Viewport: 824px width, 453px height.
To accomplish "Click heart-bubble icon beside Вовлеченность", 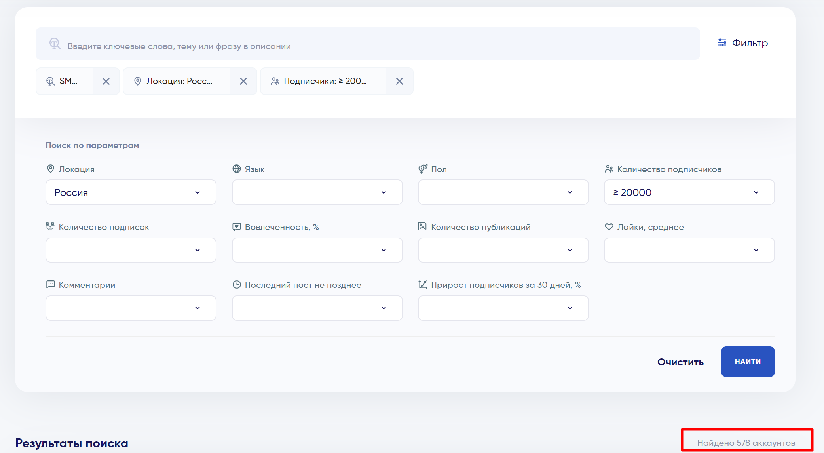I will tap(237, 226).
